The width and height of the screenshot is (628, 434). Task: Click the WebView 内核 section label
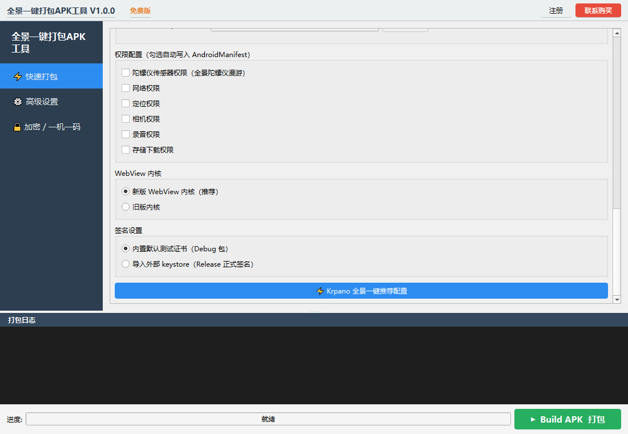pos(138,173)
